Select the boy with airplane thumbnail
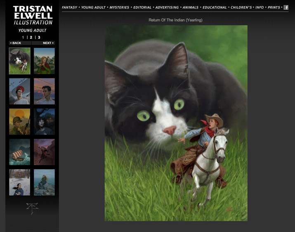The height and width of the screenshot is (232, 295). pos(19,91)
